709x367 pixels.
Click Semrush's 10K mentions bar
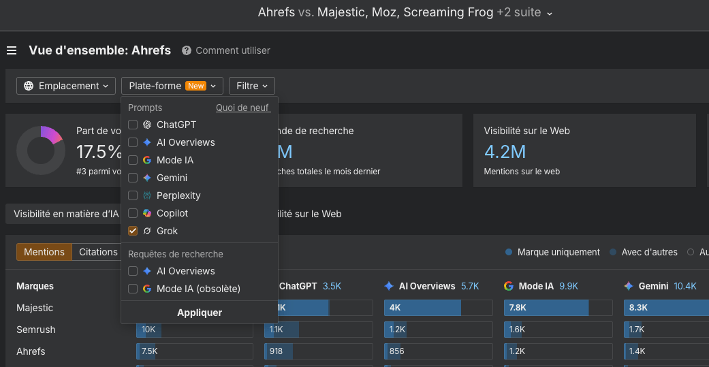tap(194, 330)
